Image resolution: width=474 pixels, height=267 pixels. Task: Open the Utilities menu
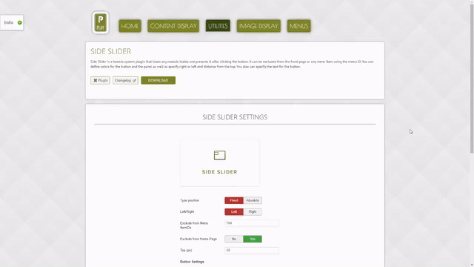click(218, 26)
